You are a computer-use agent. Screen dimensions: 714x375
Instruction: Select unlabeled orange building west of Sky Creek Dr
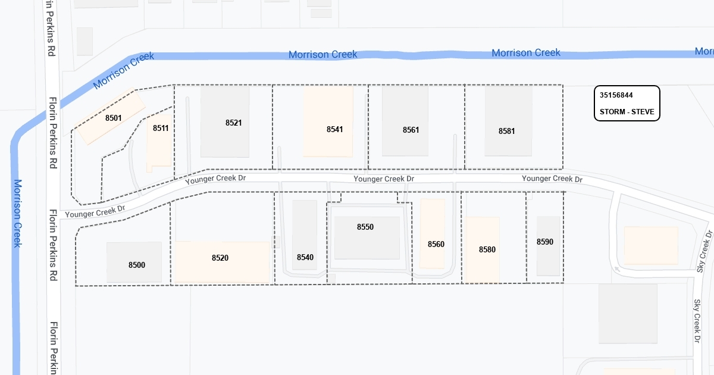[x=650, y=245]
